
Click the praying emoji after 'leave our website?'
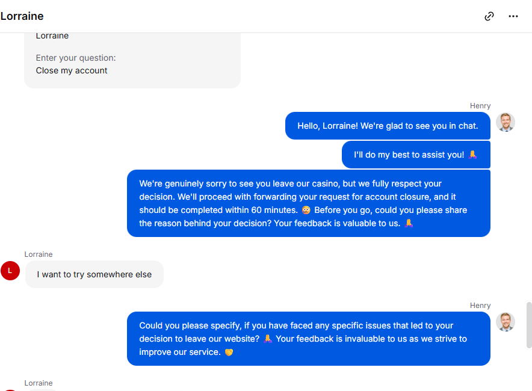(268, 339)
